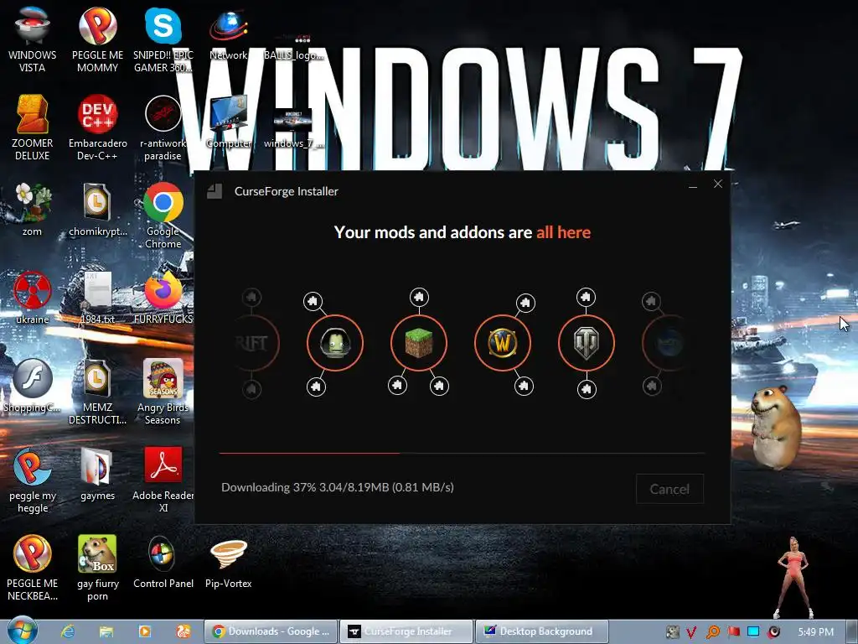Viewport: 858px width, 644px height.
Task: Switch to Downloads - Google Chrome window
Action: 271,631
